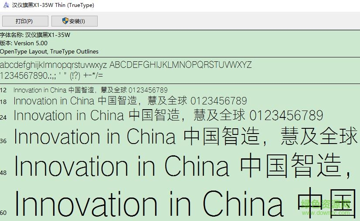The image size is (360, 221).
Task: Click the 36-point Innovation in China sample
Action: click(186, 136)
